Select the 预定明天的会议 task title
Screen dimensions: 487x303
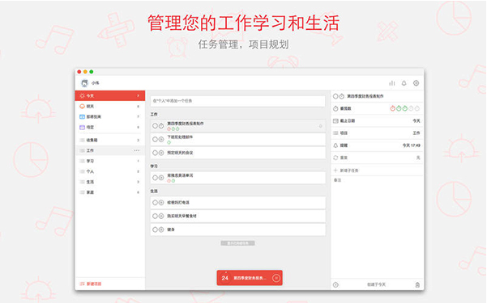click(180, 153)
